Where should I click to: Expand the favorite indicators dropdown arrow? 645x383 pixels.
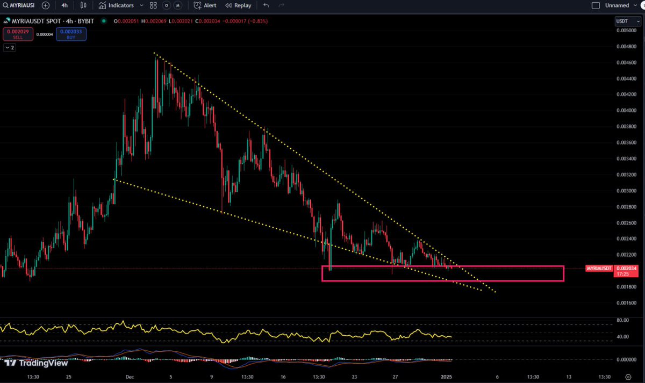pyautogui.click(x=141, y=5)
